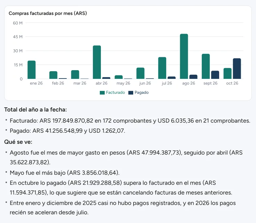Click the green Facturado legend swatch
This screenshot has width=256, height=223.
[x=102, y=93]
